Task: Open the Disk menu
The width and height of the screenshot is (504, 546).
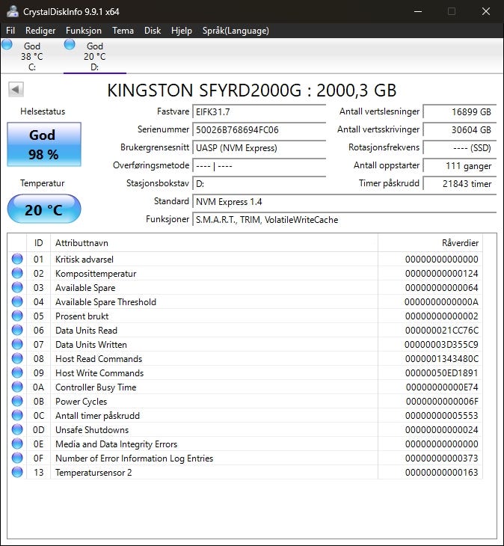Action: pyautogui.click(x=153, y=31)
